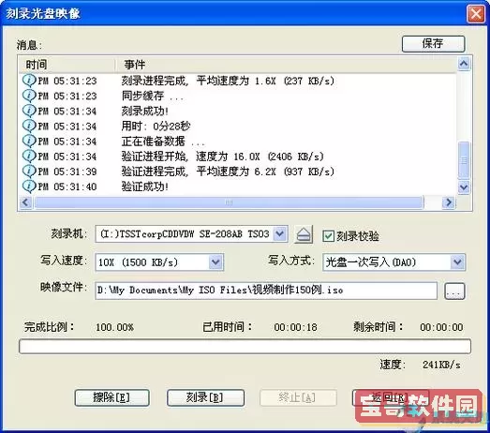The width and height of the screenshot is (490, 433).
Task: Click the elapsed time value 00:00:18
Action: pyautogui.click(x=296, y=327)
